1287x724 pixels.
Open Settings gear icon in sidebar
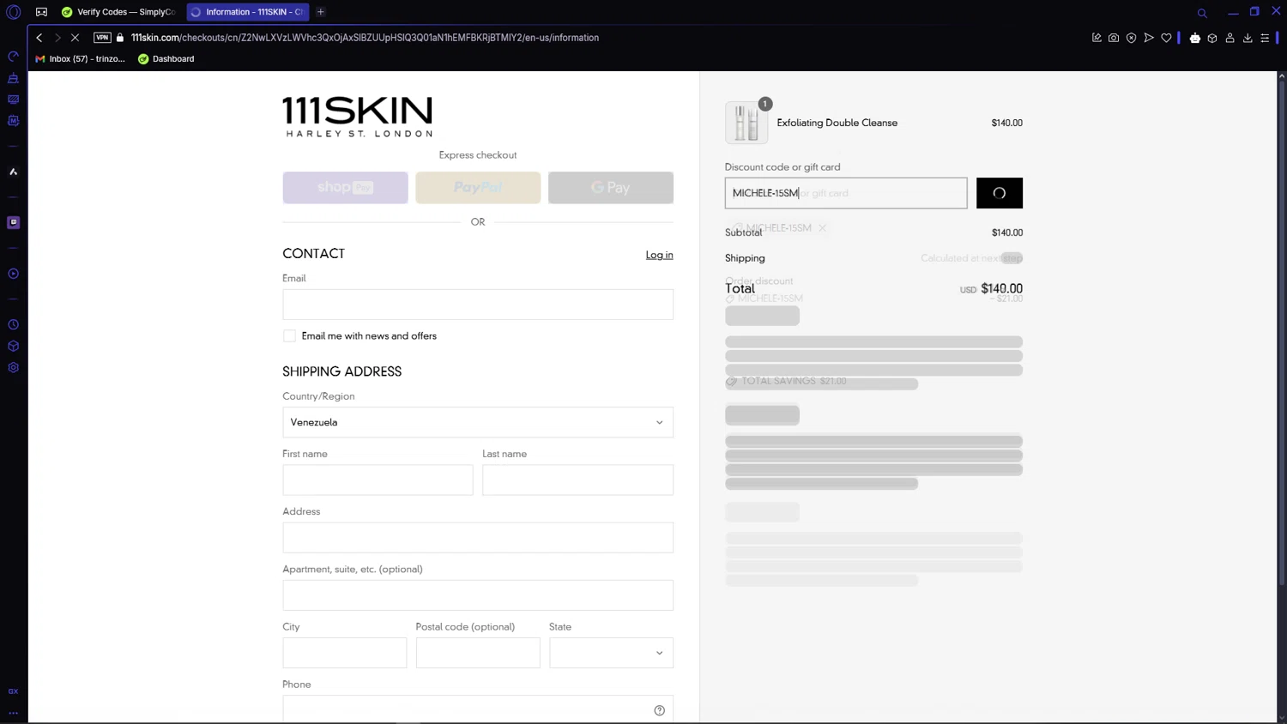click(x=14, y=367)
